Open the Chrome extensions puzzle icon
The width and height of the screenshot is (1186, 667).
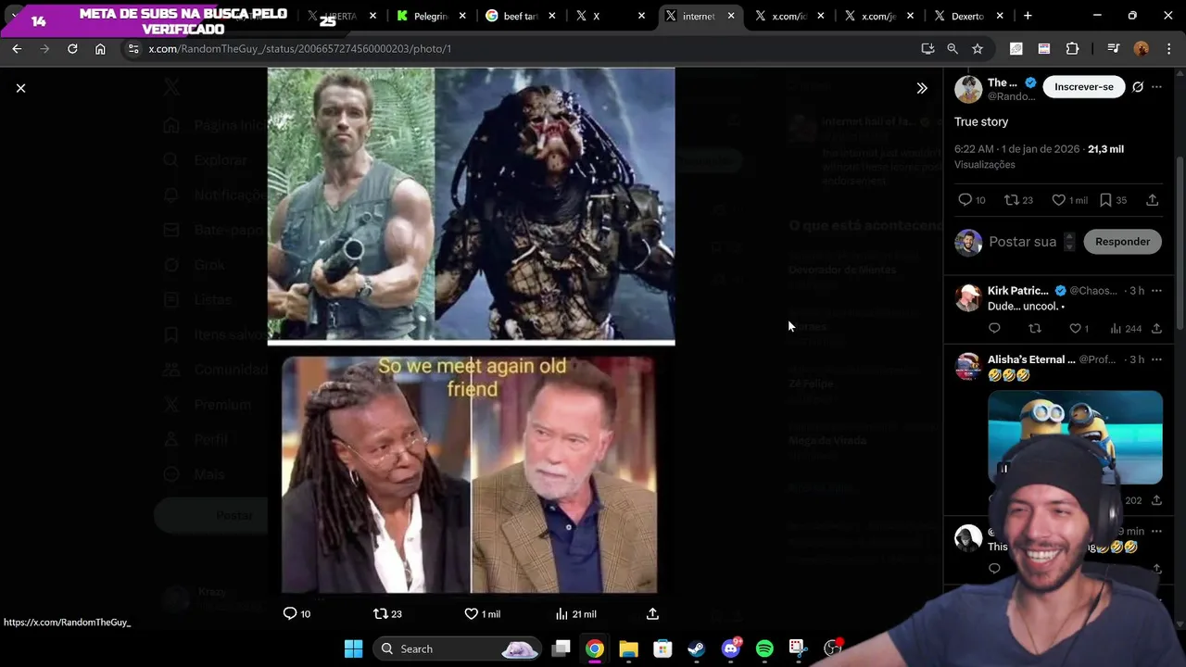[x=1073, y=48]
